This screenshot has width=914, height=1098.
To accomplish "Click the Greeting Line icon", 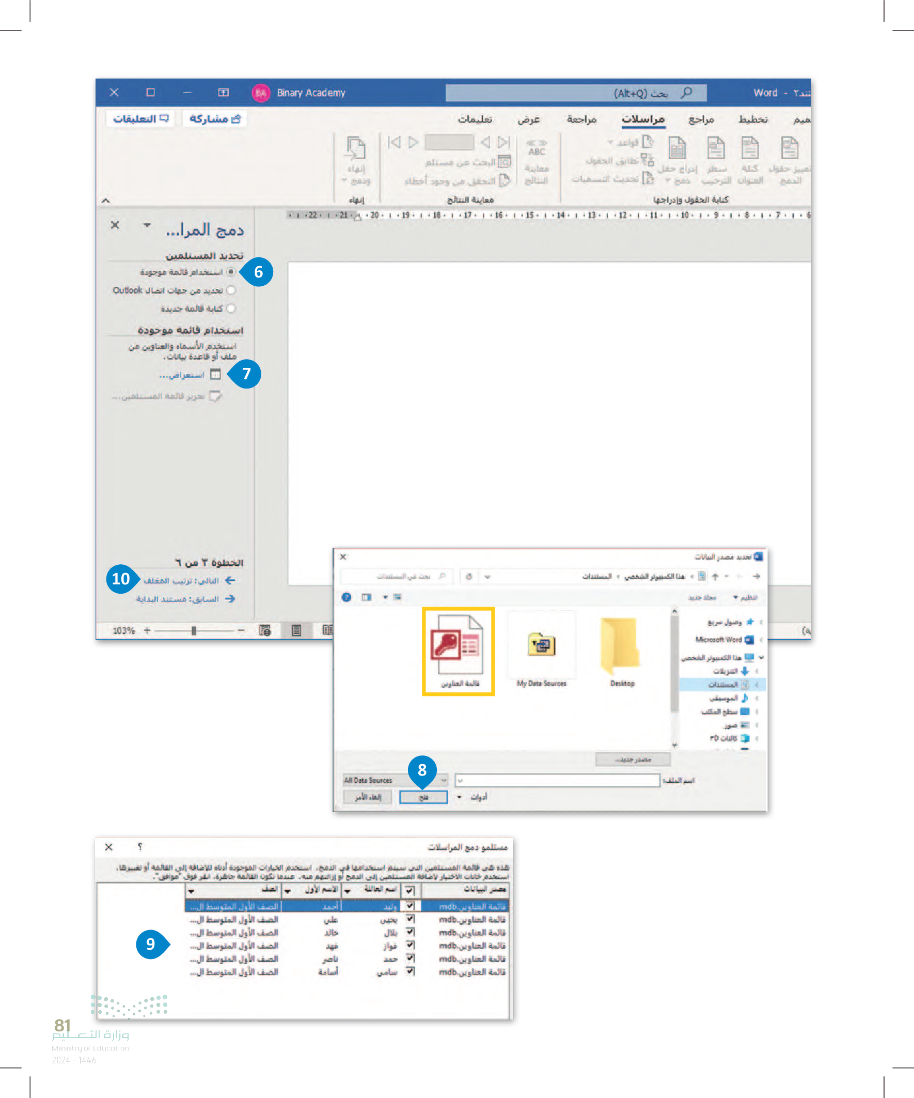I will (715, 148).
